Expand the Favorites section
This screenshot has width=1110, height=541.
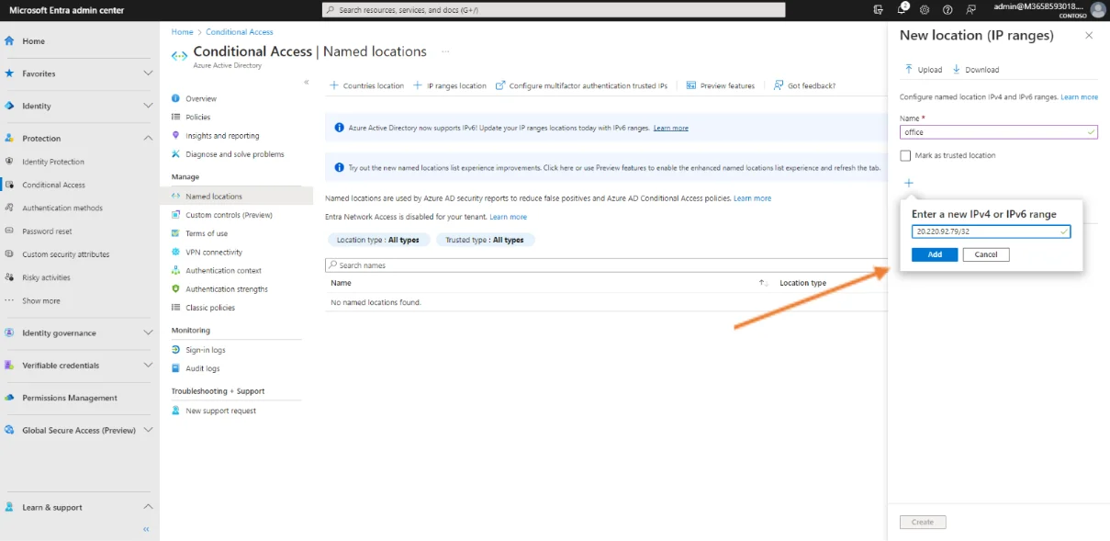pos(148,73)
